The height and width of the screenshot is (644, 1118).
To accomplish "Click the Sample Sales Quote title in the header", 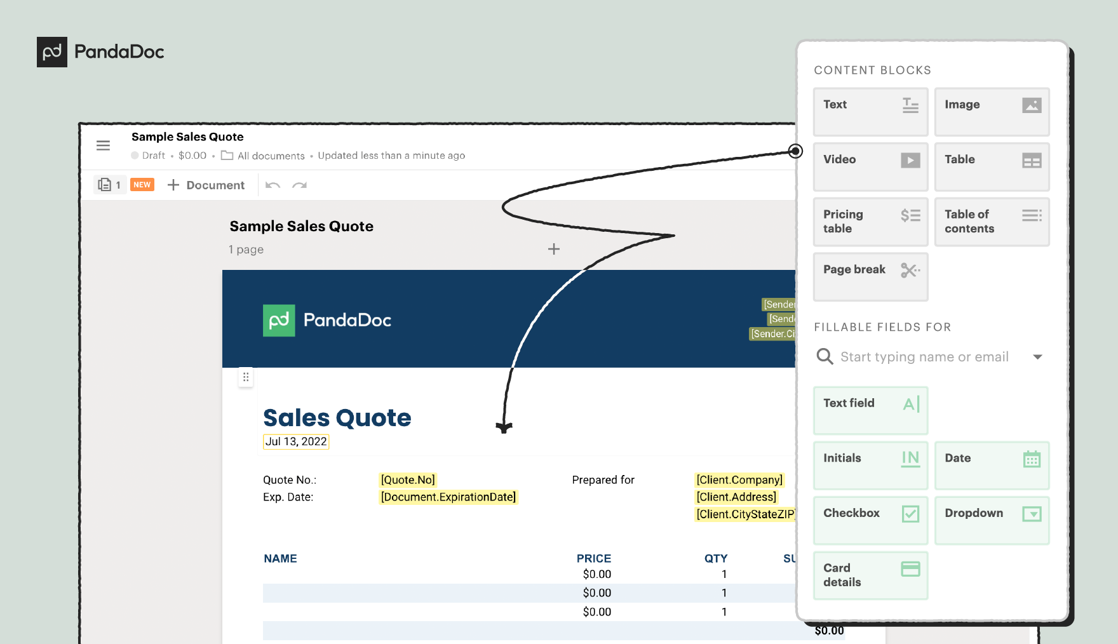I will pos(187,137).
